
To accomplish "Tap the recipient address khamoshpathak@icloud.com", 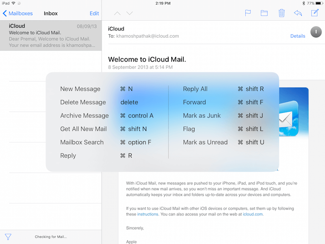I will point(147,36).
